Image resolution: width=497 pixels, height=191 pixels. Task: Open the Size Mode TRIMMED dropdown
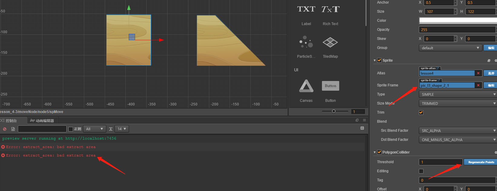click(458, 103)
